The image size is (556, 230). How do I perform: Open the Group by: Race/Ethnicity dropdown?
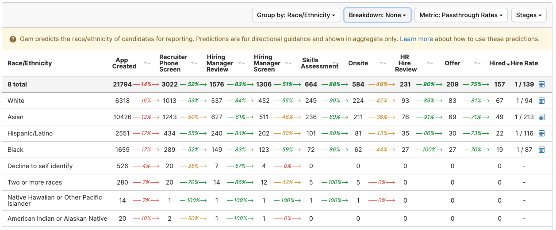click(296, 15)
